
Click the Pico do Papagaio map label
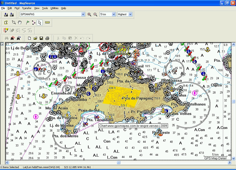point(126,98)
